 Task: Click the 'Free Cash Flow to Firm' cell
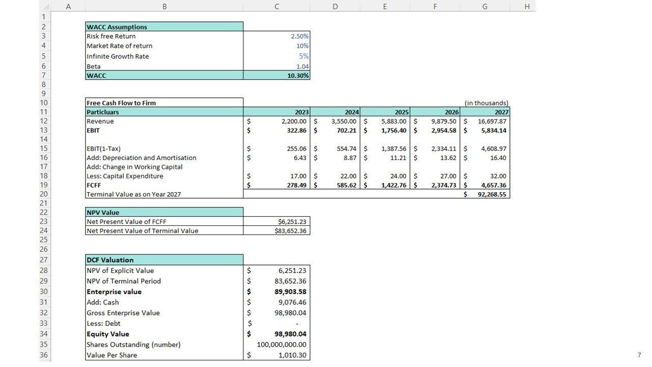tap(164, 103)
